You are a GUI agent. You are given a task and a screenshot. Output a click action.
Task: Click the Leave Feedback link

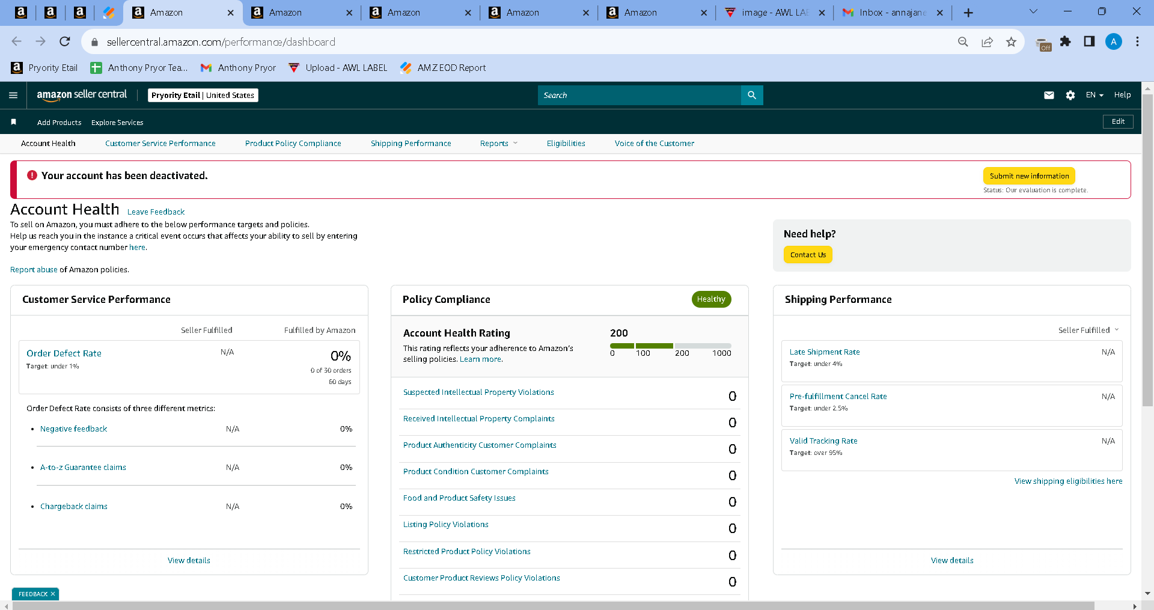click(156, 212)
